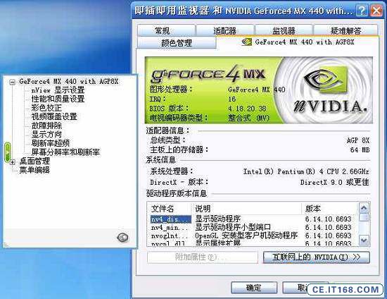Switch to the 适配器 tab

tap(225, 30)
